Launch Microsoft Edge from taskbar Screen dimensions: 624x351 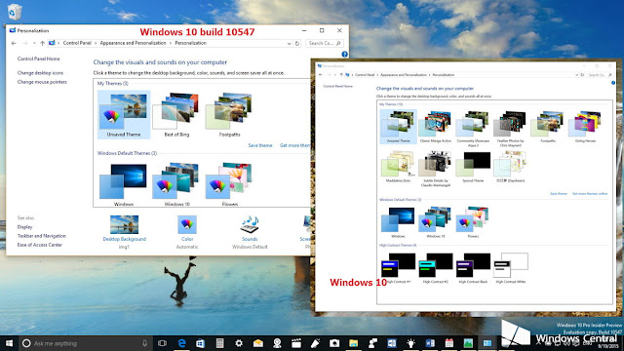(181, 343)
